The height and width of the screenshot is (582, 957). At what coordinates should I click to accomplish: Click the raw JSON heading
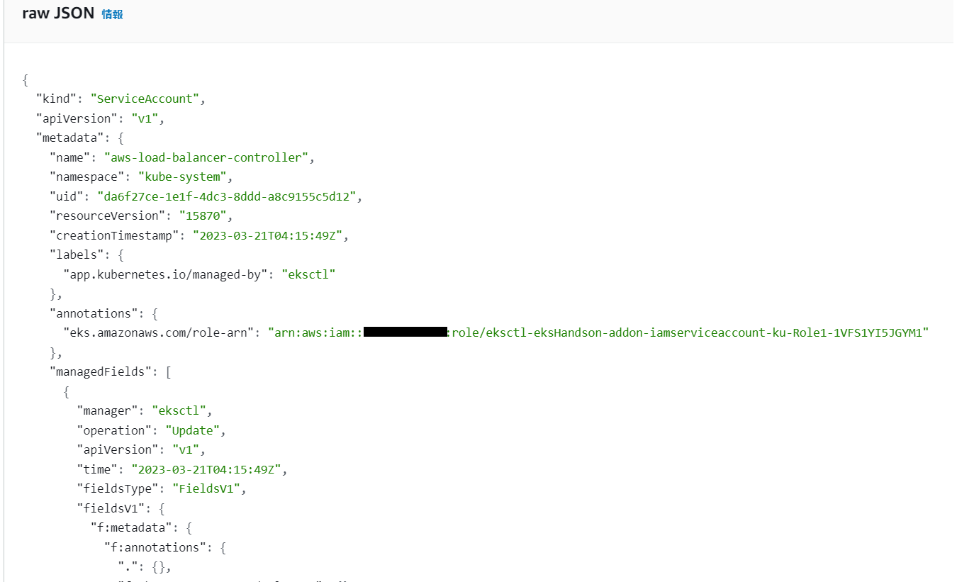(58, 13)
